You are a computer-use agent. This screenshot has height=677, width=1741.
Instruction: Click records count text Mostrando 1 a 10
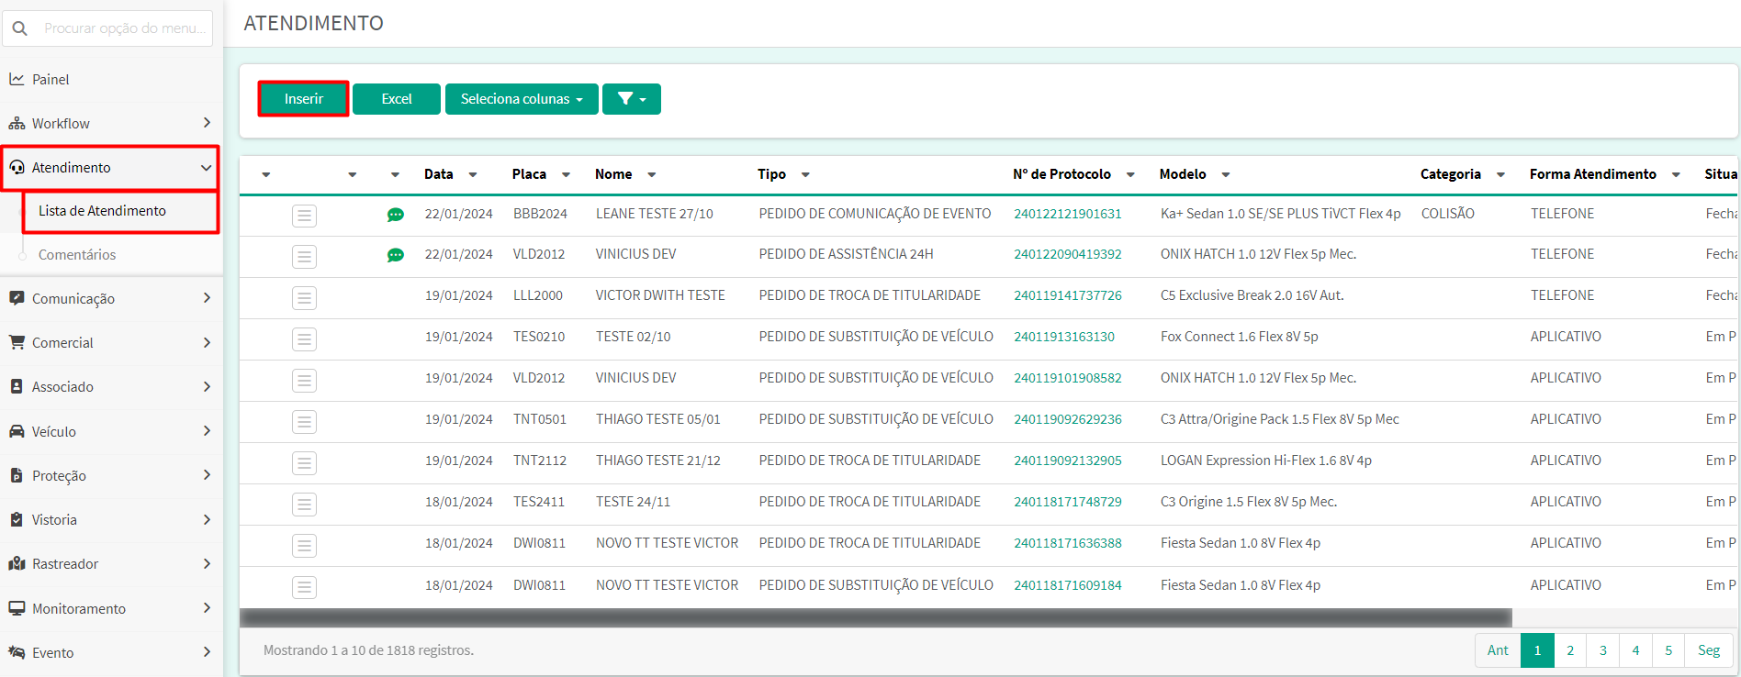[x=368, y=650]
